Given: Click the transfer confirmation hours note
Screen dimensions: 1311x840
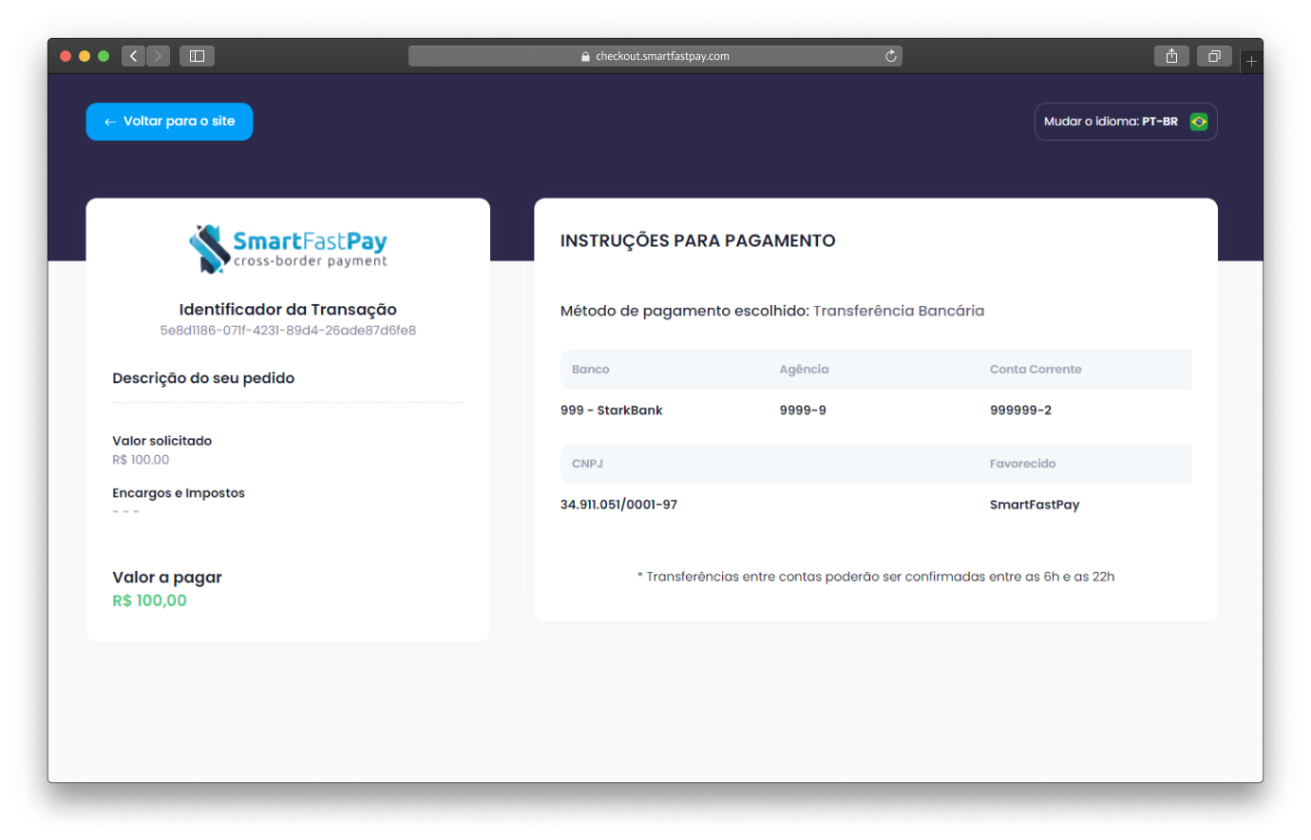Looking at the screenshot, I should [x=876, y=577].
